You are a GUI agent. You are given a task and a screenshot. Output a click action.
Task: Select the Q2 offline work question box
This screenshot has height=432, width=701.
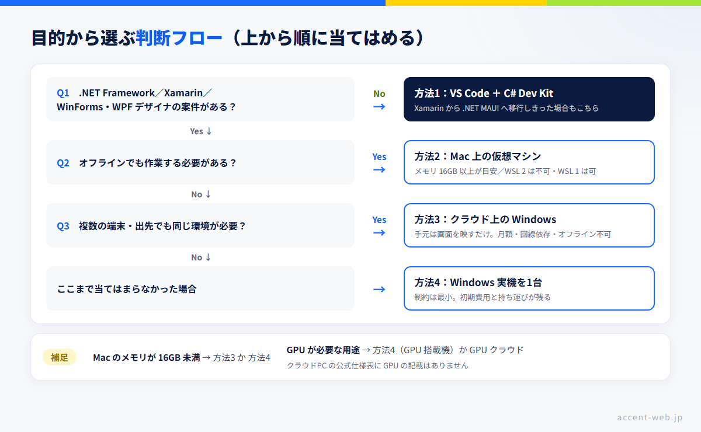200,162
